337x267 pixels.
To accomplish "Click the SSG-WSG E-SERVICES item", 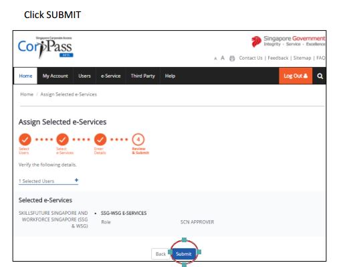I will coord(124,213).
